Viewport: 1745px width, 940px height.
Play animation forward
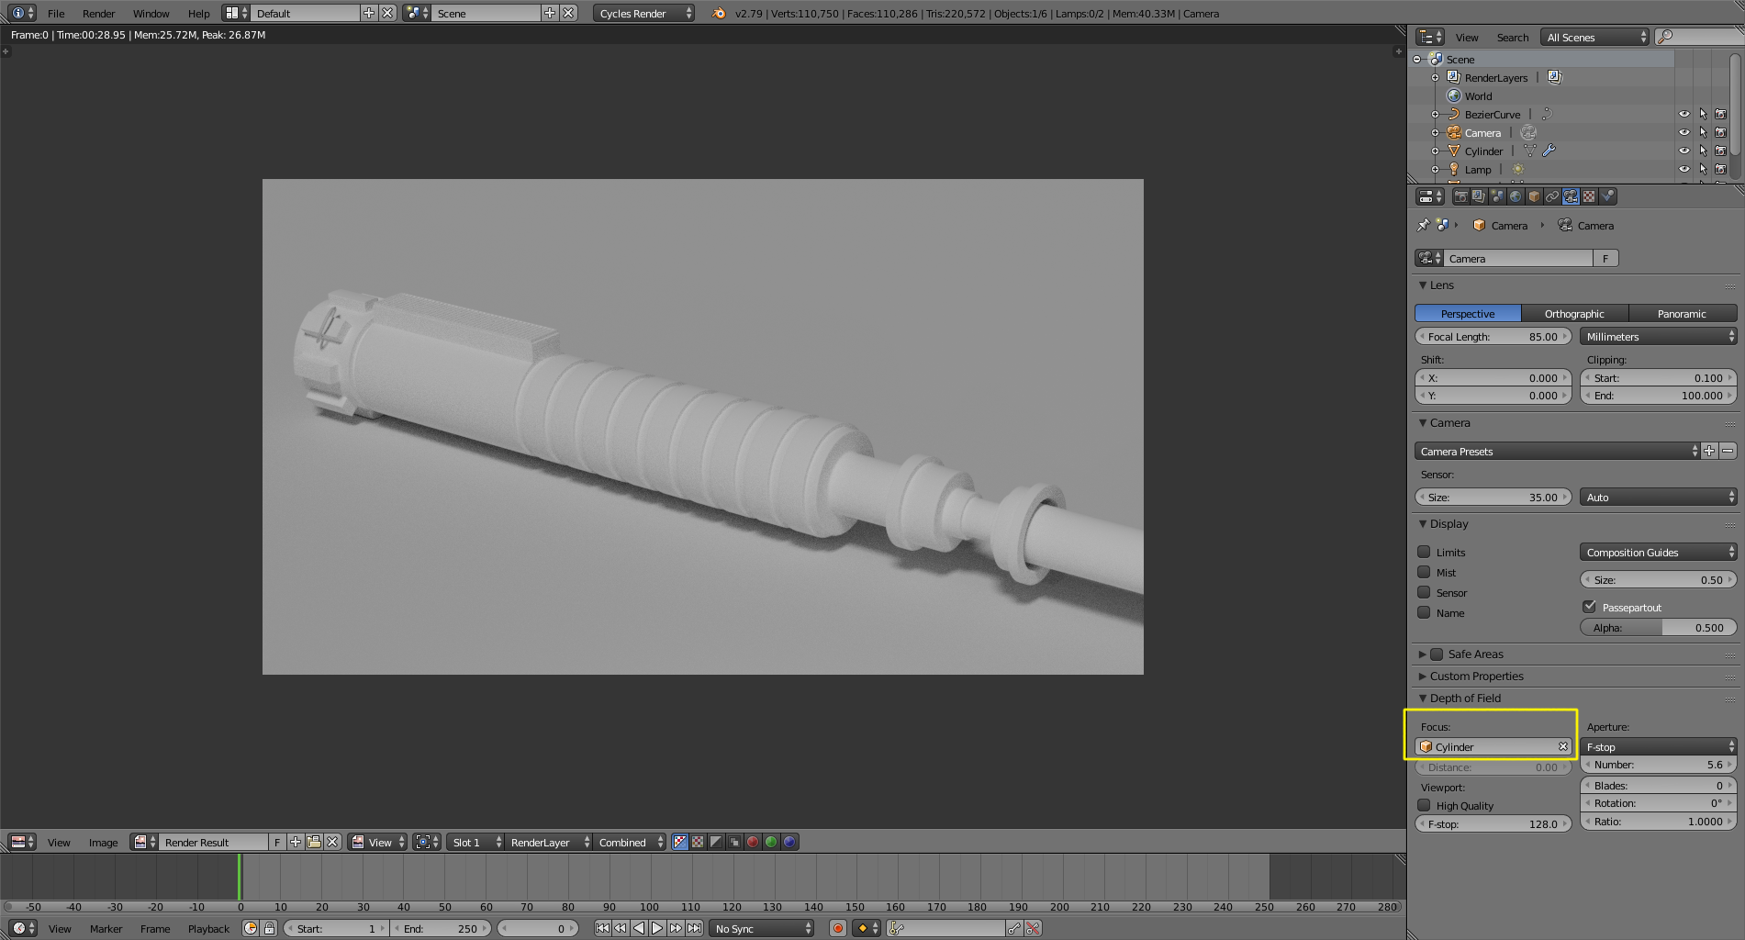coord(657,928)
